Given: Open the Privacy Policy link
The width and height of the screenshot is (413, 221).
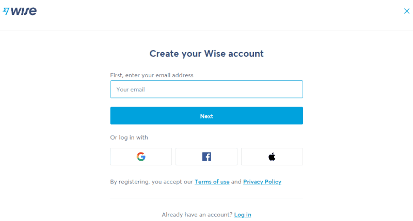Looking at the screenshot, I should pos(262,181).
